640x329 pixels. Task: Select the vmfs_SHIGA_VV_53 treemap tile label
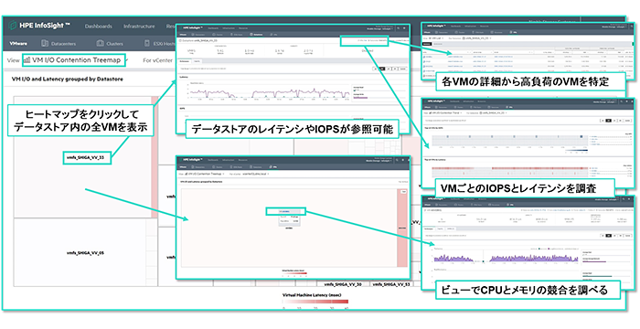(392, 283)
